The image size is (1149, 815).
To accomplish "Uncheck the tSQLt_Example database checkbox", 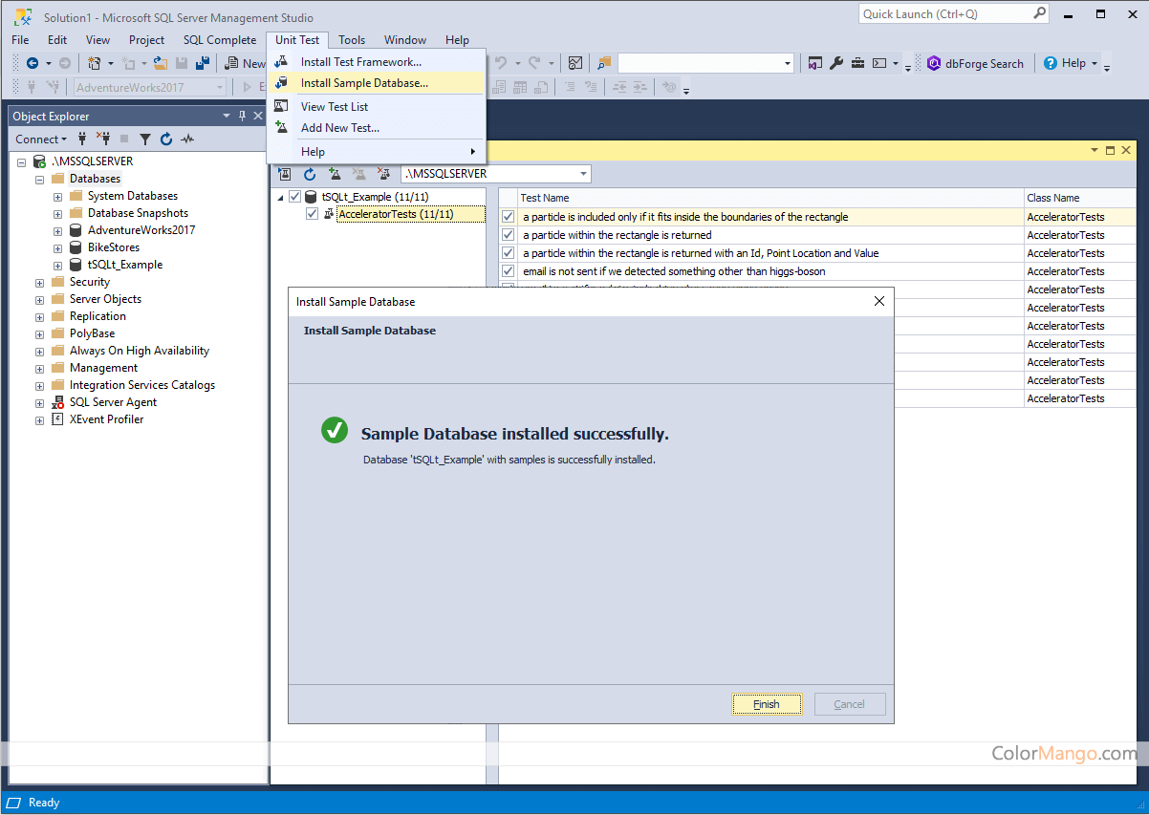I will (x=294, y=197).
